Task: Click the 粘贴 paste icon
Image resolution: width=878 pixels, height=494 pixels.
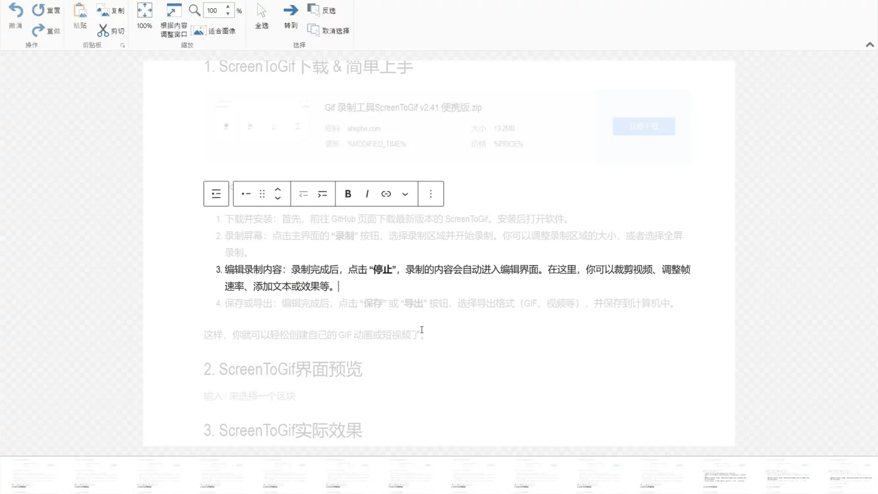Action: [x=80, y=11]
